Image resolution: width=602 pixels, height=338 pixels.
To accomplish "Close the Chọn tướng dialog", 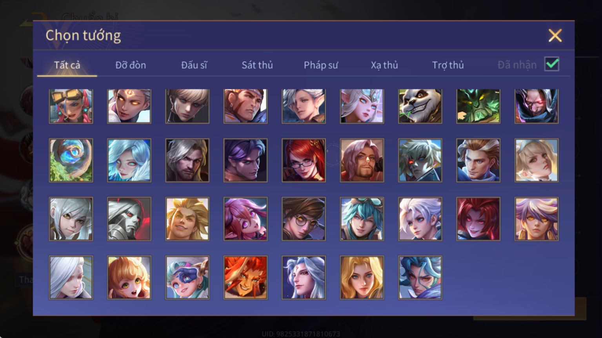I will pos(555,36).
